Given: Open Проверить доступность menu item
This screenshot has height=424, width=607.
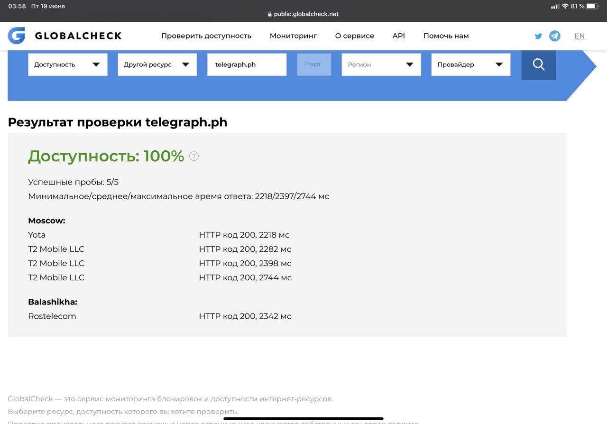Looking at the screenshot, I should (206, 36).
